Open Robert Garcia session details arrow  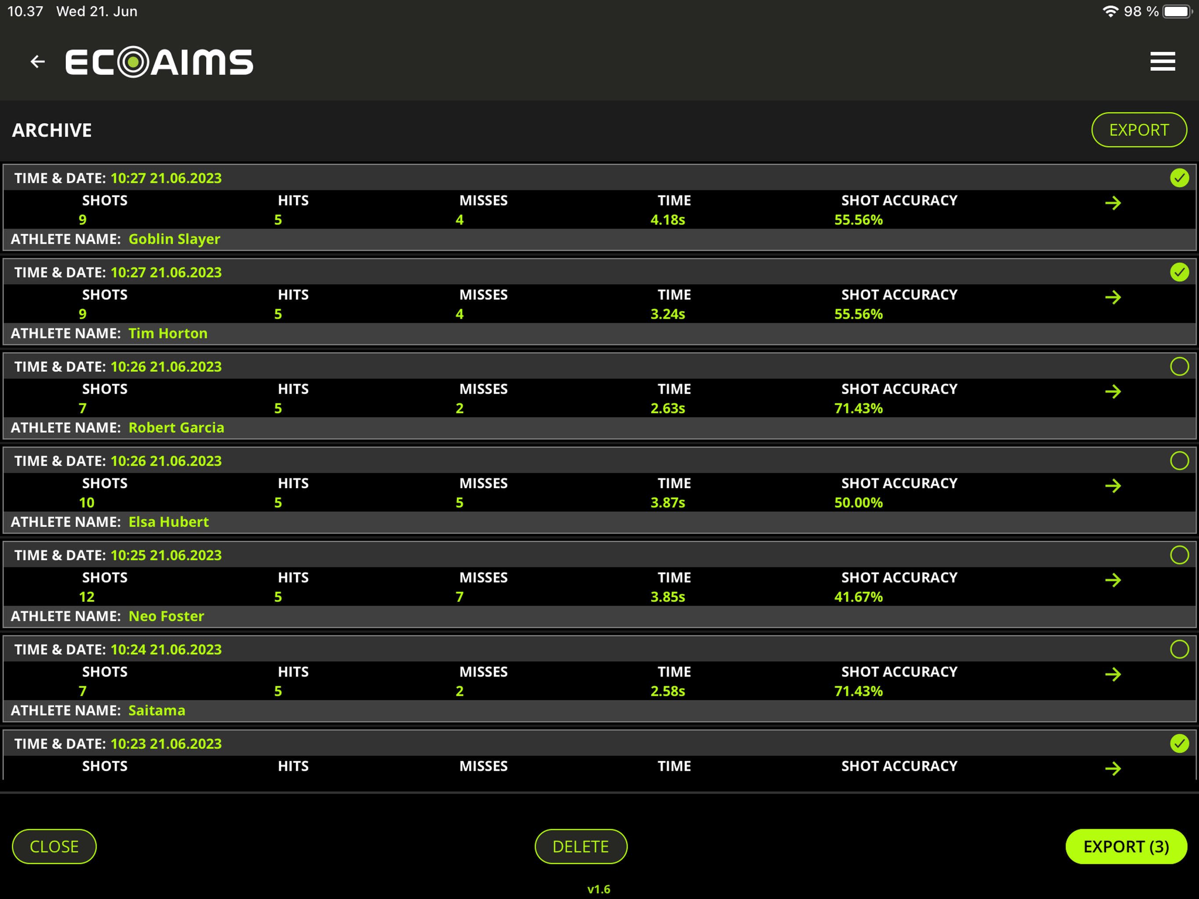click(x=1113, y=392)
